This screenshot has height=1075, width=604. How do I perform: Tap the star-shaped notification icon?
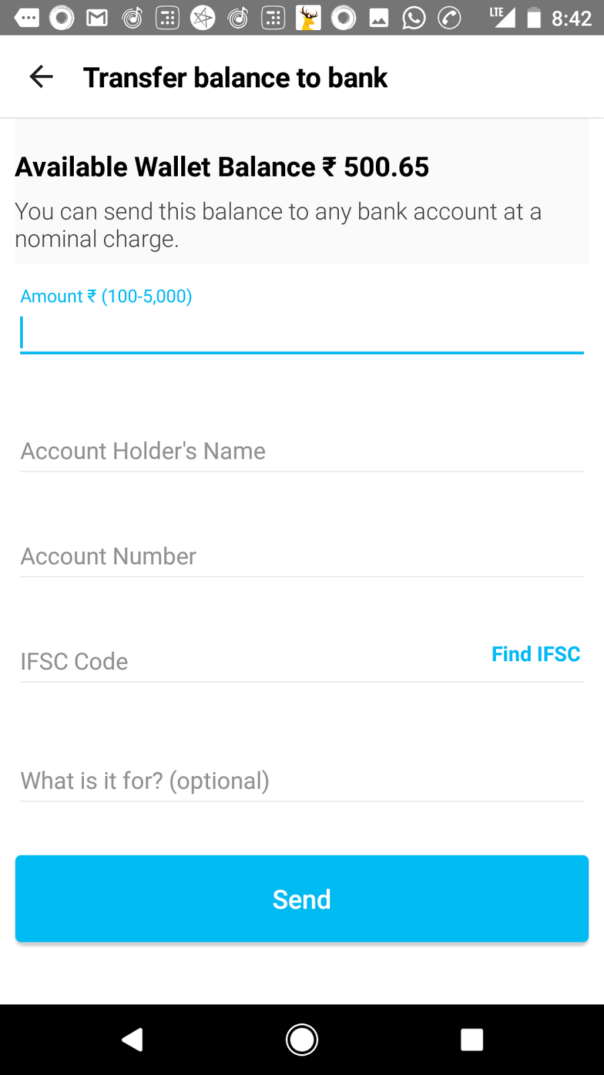203,18
